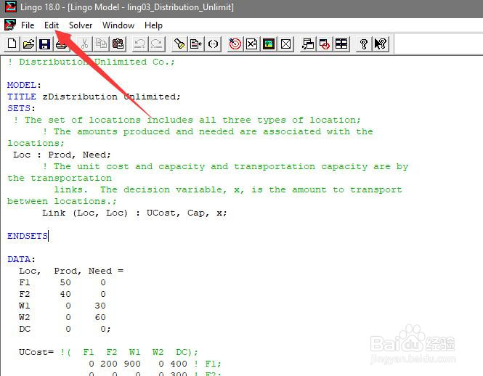Click value 900 in the UCost F1 row
Screen dimensions: 483x376
click(x=132, y=364)
